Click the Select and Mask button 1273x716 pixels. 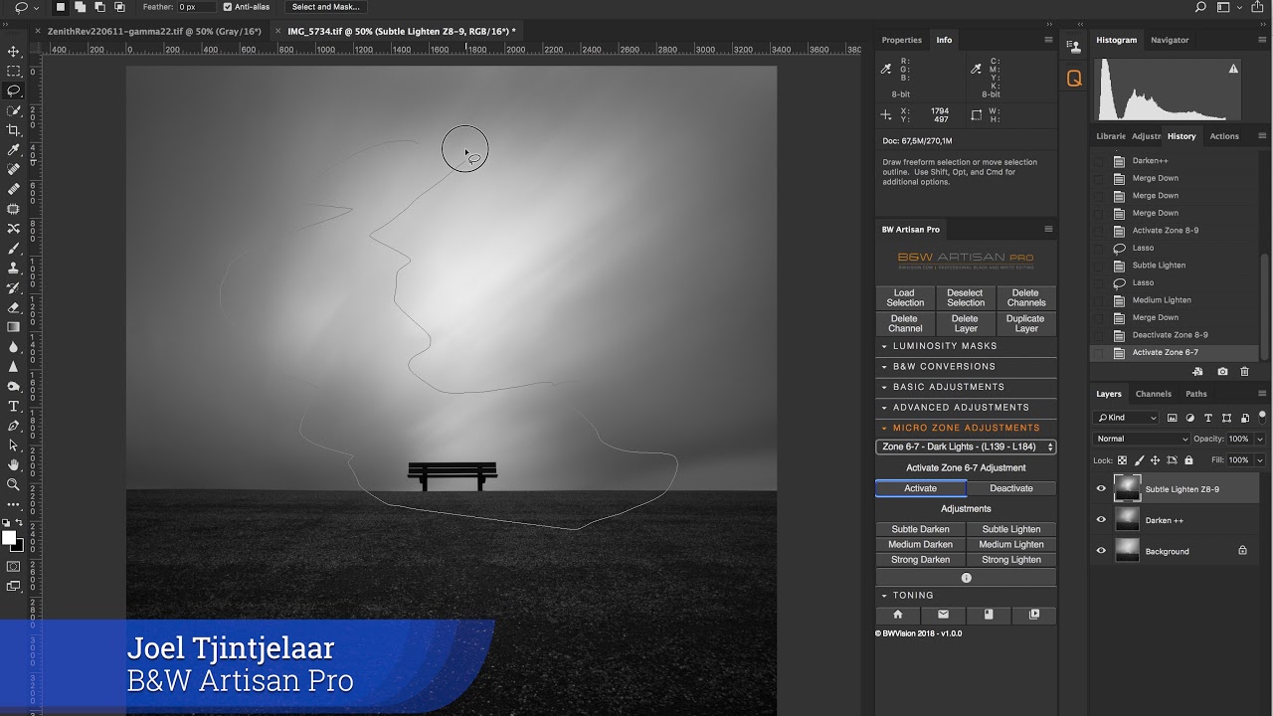click(325, 7)
